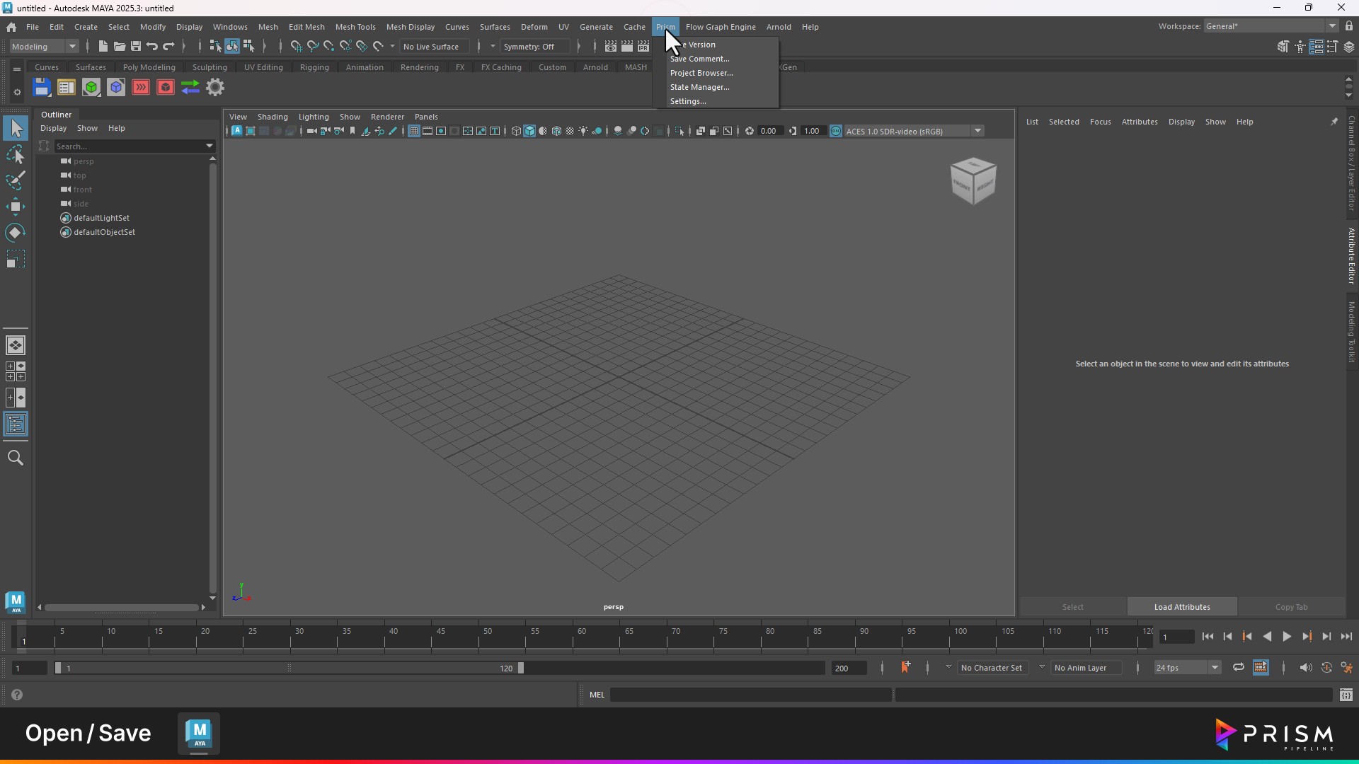The height and width of the screenshot is (764, 1359).
Task: Open the Attribute Editor side tab
Action: (x=1351, y=256)
